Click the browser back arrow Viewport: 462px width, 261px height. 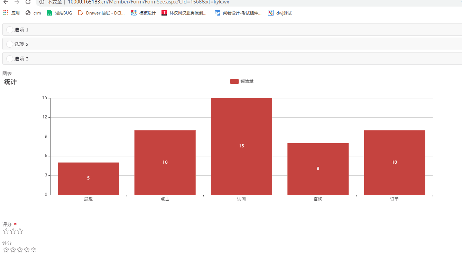[x=6, y=2]
